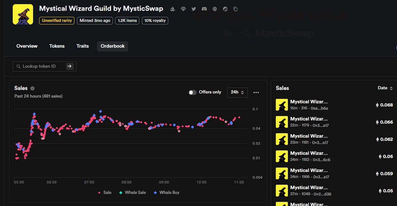Open the chart analytics circle icon
This screenshot has height=206, width=397.
click(225, 9)
